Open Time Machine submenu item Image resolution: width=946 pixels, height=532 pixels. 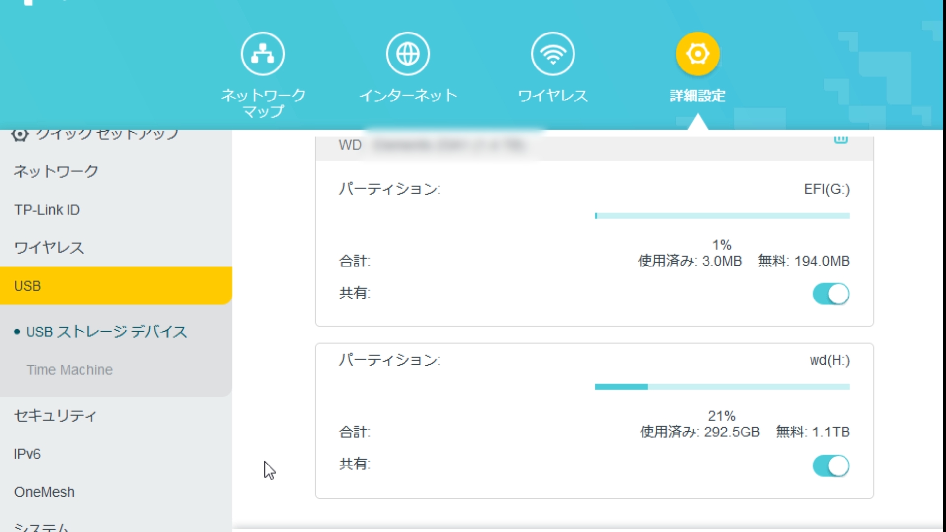69,370
